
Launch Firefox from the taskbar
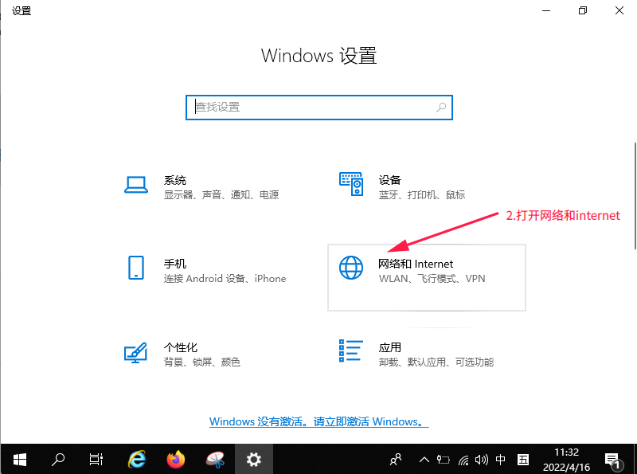pyautogui.click(x=175, y=459)
